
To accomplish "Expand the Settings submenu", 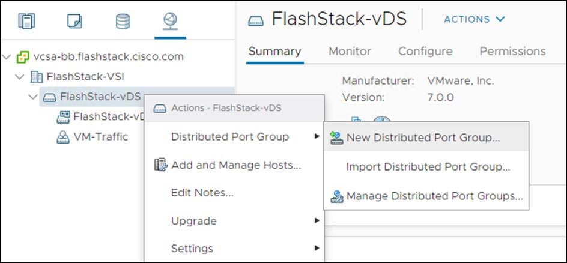I will pyautogui.click(x=235, y=249).
